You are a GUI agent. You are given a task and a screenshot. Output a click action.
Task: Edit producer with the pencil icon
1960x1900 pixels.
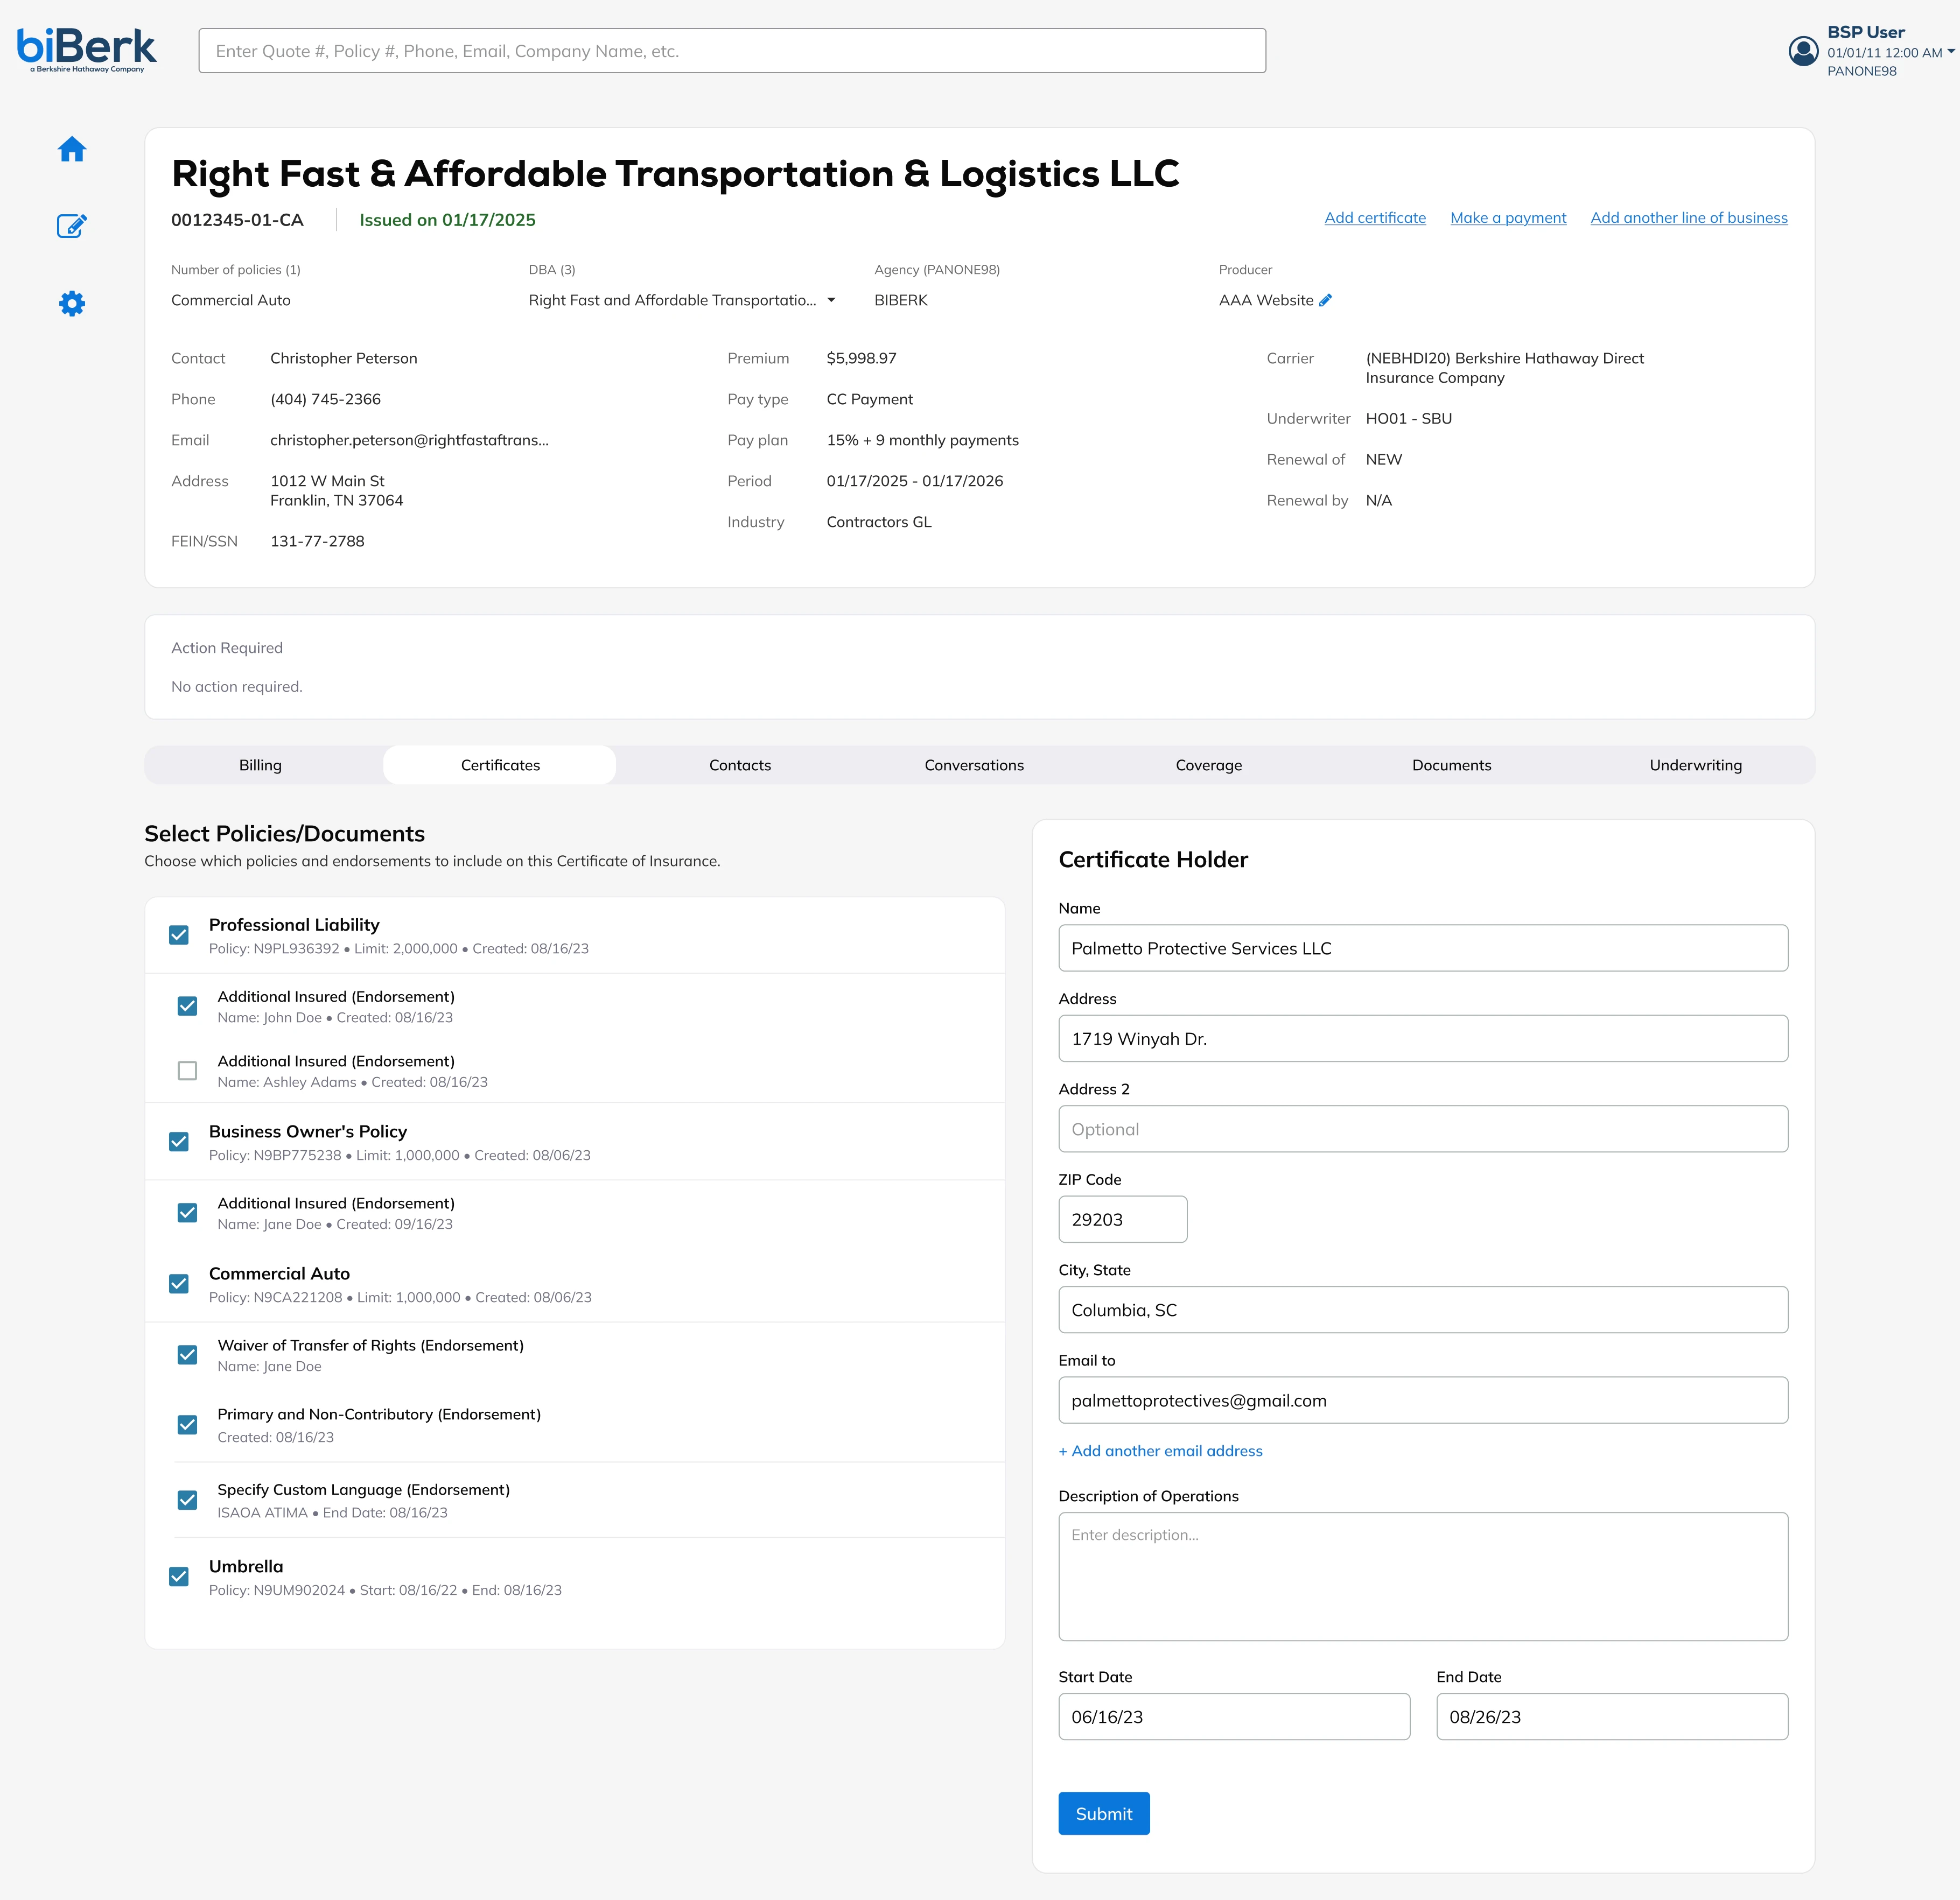pyautogui.click(x=1325, y=300)
